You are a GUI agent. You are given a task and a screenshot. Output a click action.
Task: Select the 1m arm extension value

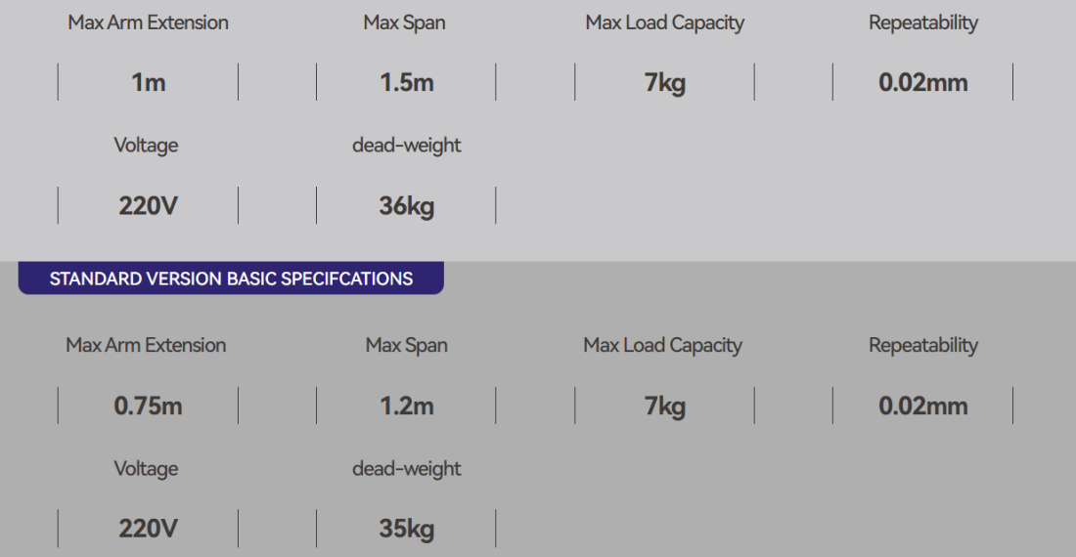[148, 83]
